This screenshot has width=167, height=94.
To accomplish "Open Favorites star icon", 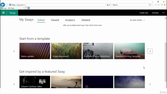I will (159, 5).
